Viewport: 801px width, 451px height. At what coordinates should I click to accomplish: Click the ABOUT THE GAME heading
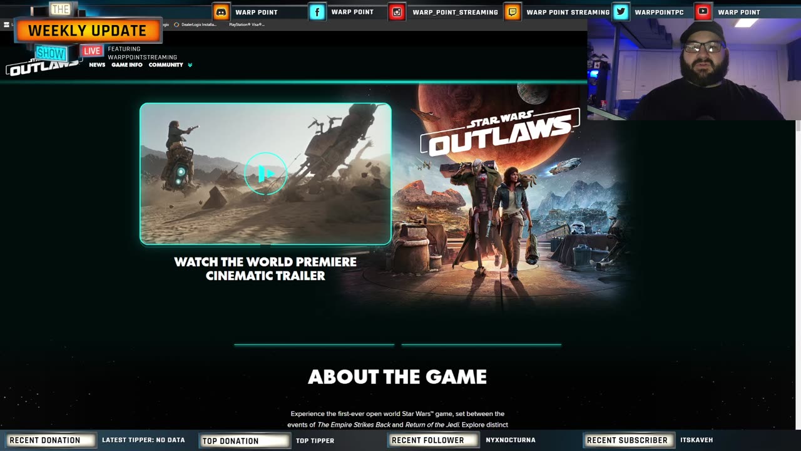[397, 376]
